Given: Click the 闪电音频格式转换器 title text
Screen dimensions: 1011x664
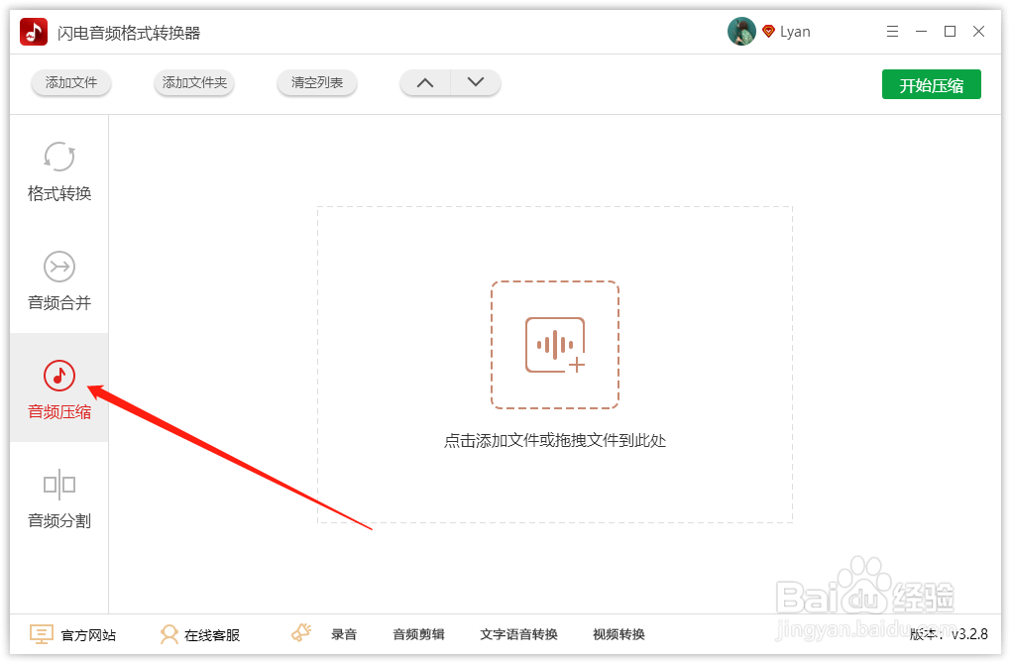Looking at the screenshot, I should [x=129, y=33].
